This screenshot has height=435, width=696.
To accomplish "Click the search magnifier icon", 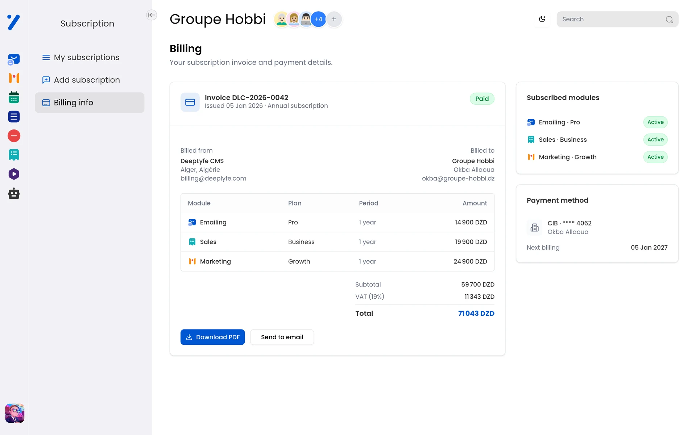I will click(x=669, y=20).
